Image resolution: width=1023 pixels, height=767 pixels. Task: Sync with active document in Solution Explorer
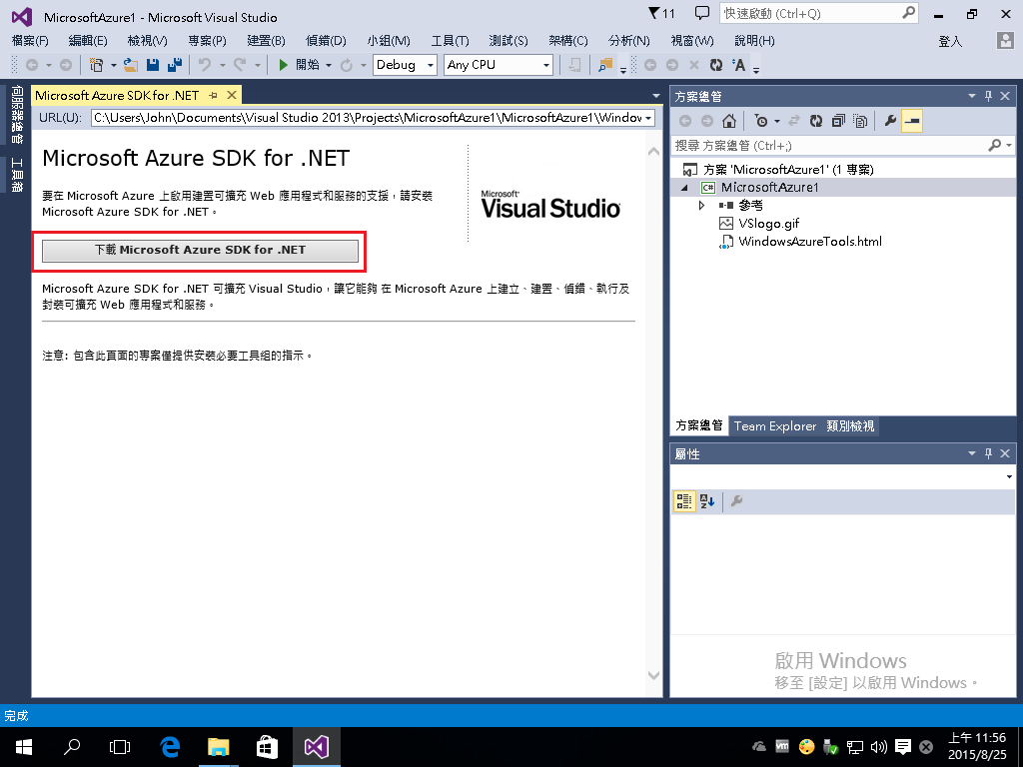click(x=792, y=121)
